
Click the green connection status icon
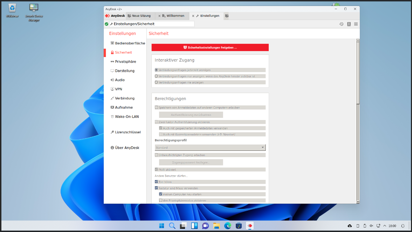click(x=107, y=24)
